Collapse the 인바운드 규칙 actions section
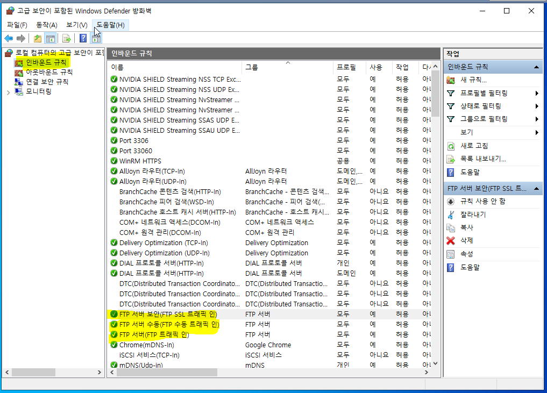 click(x=537, y=67)
